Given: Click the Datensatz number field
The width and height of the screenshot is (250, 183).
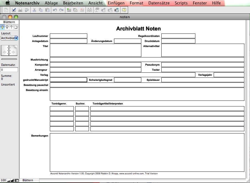Looking at the screenshot, I should click(x=9, y=70).
